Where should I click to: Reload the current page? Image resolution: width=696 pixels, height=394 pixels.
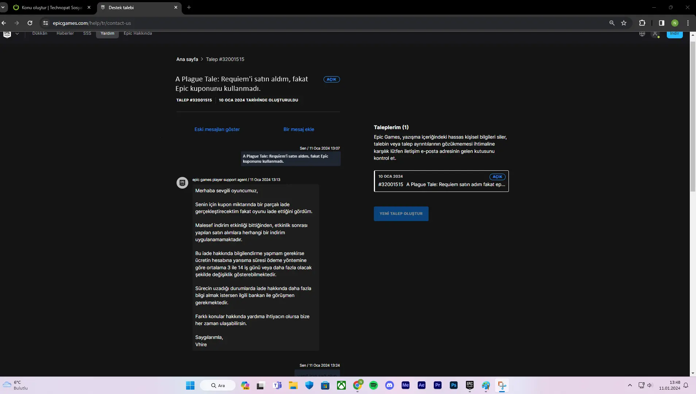30,23
